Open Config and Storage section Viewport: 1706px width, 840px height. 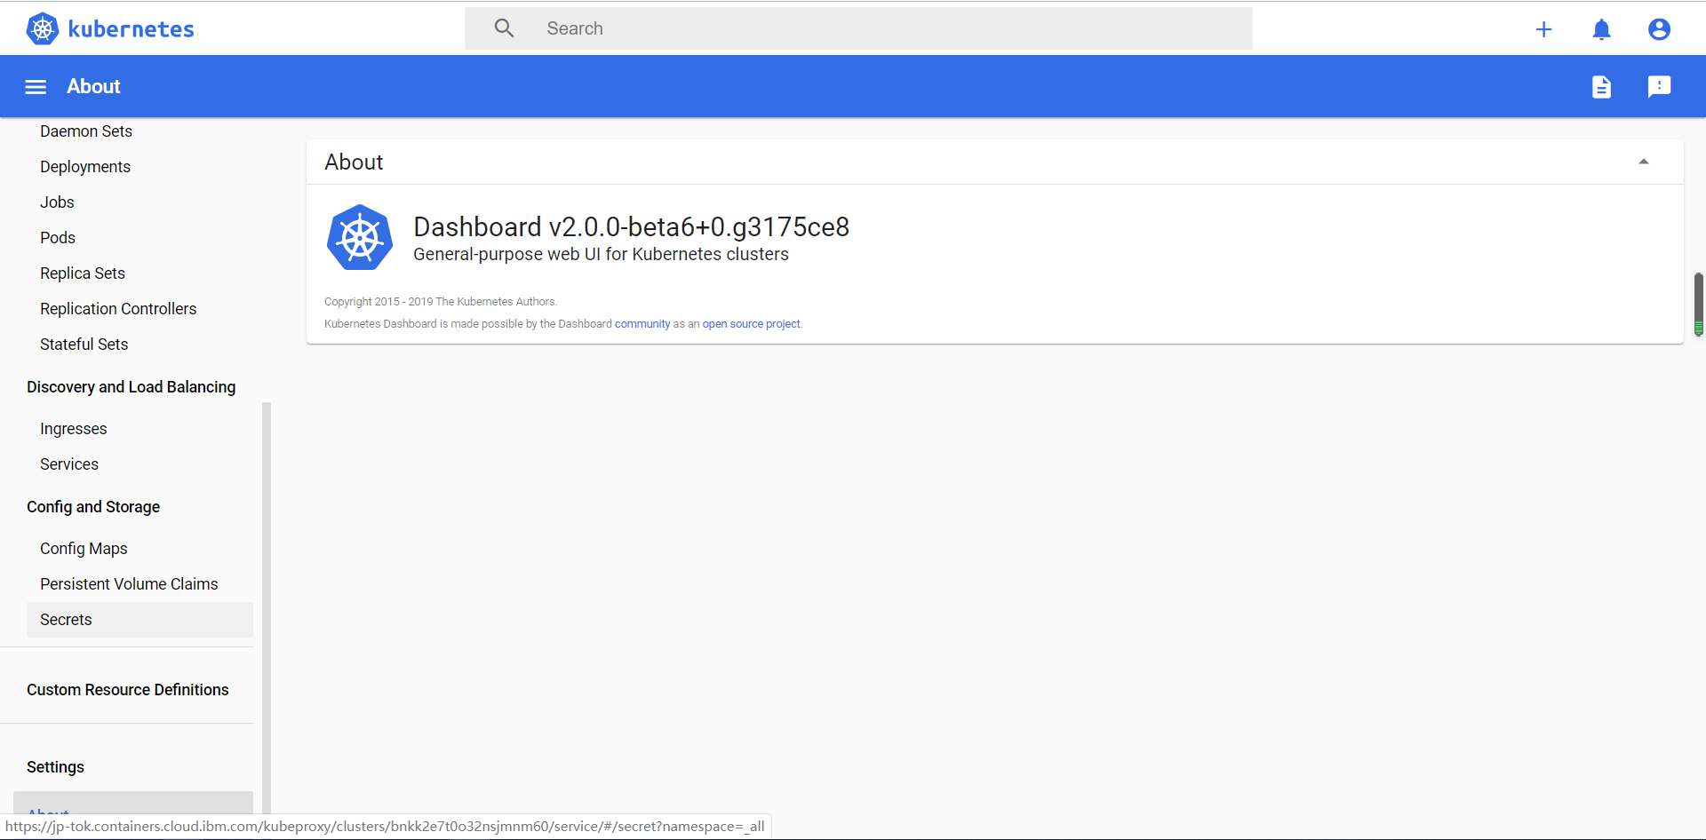(93, 507)
